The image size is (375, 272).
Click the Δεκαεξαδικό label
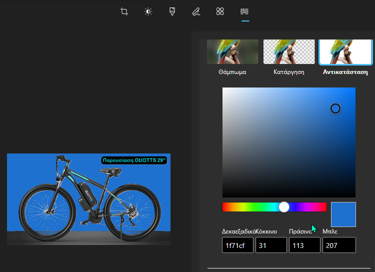point(238,231)
